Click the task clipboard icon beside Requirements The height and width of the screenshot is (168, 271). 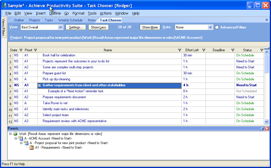point(32,147)
